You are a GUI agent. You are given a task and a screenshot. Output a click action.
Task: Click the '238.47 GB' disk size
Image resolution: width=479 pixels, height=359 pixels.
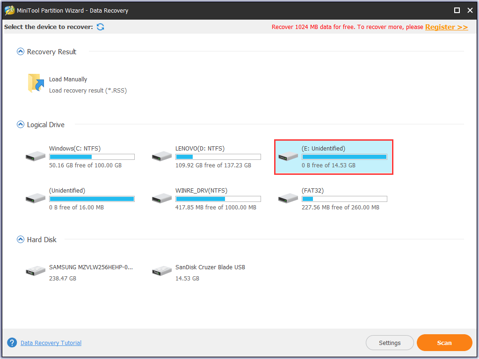(x=63, y=279)
